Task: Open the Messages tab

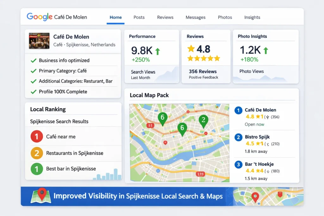Action: [196, 17]
